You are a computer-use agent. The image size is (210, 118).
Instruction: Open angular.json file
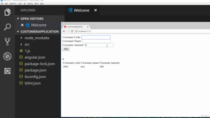35,57
